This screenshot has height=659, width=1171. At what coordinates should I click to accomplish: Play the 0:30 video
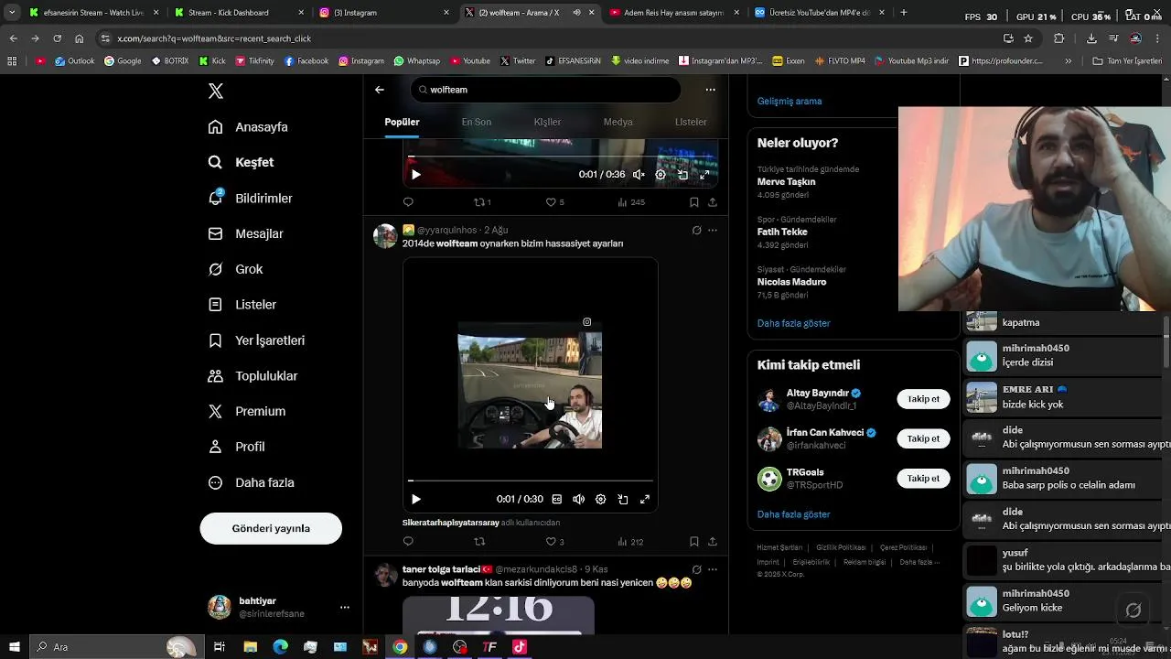tap(415, 500)
